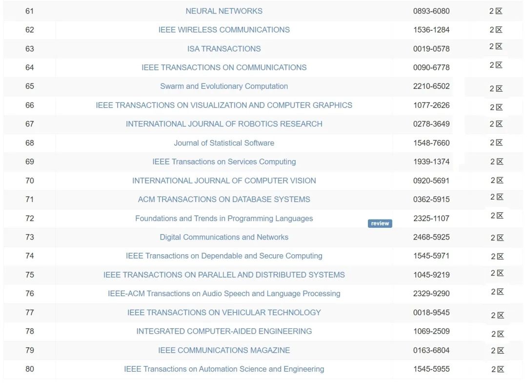Open IEEE COMMUNICATIONS MAGAZINE link

(x=224, y=350)
